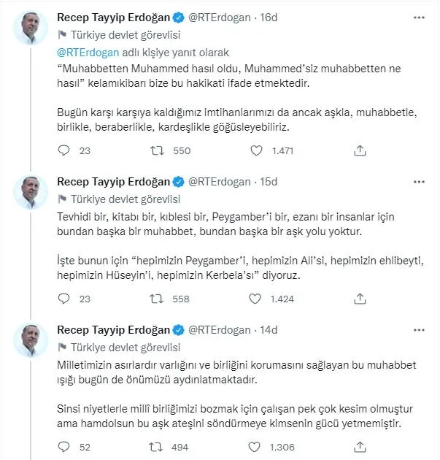Viewport: 440px width, 460px height.
Task: Share the third tweet about Milletimizin
Action: pyautogui.click(x=359, y=447)
